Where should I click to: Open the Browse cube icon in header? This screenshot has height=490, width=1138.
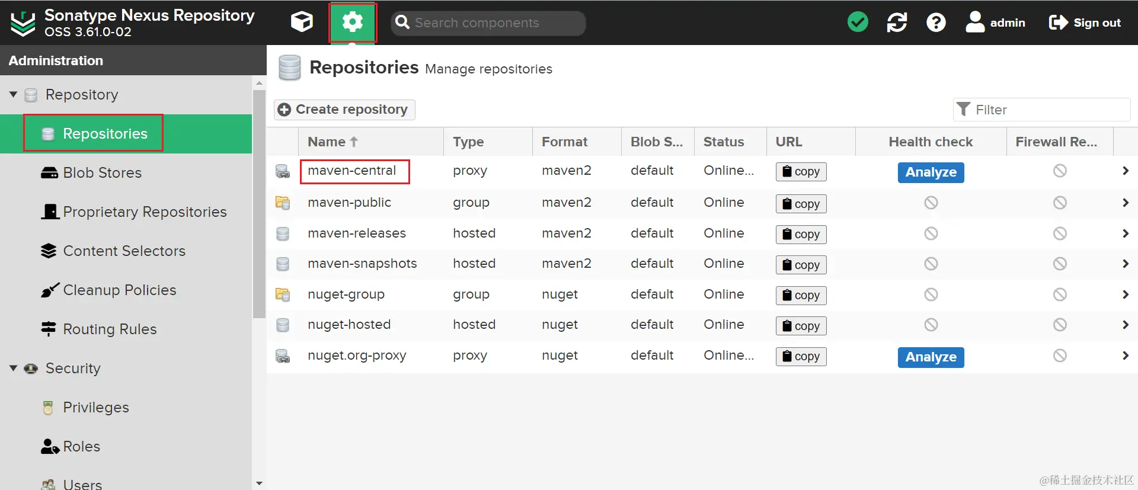302,23
